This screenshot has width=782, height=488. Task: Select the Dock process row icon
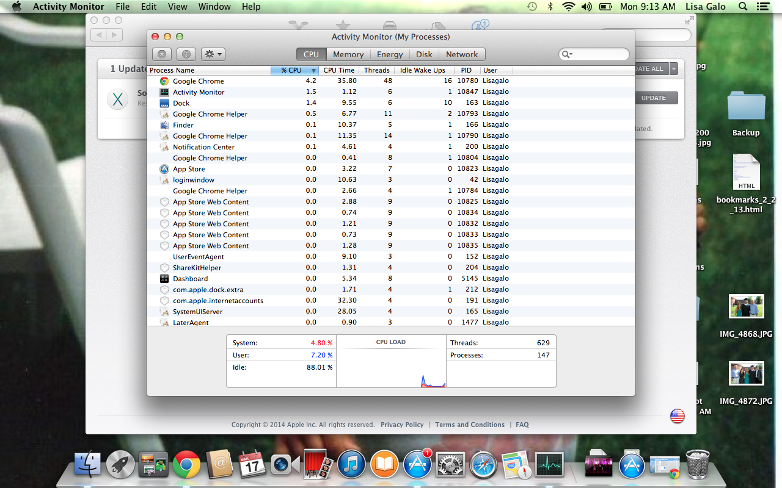tap(164, 103)
